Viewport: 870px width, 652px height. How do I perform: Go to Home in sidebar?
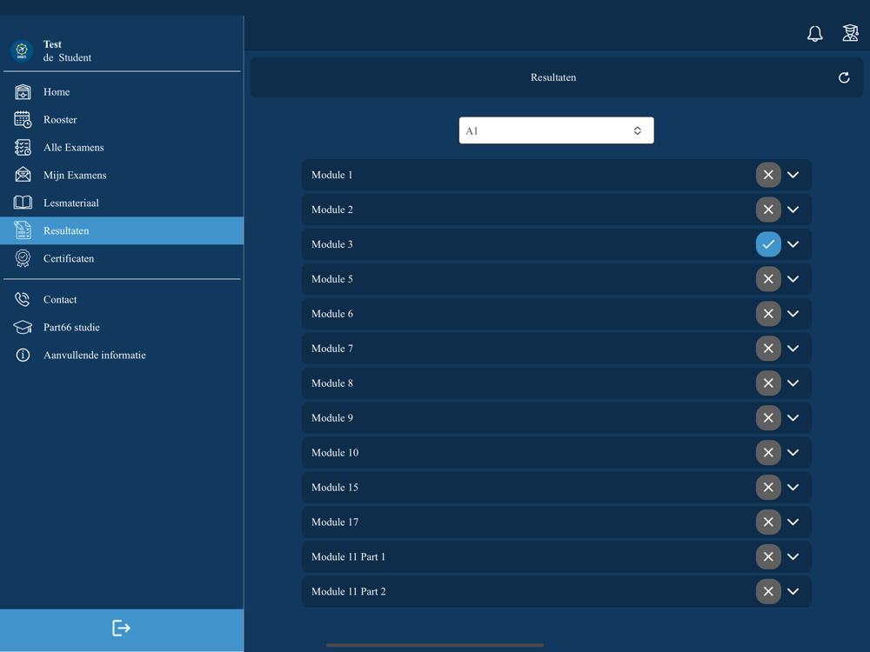122,92
